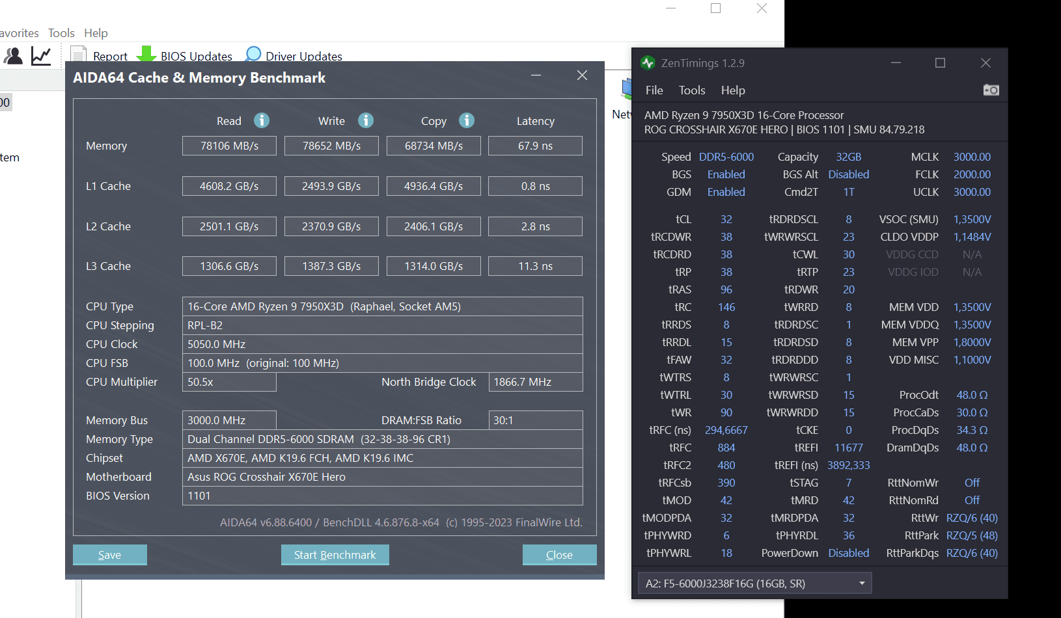
Task: Click the CPU Multiplier value 50.5x
Action: tap(229, 382)
